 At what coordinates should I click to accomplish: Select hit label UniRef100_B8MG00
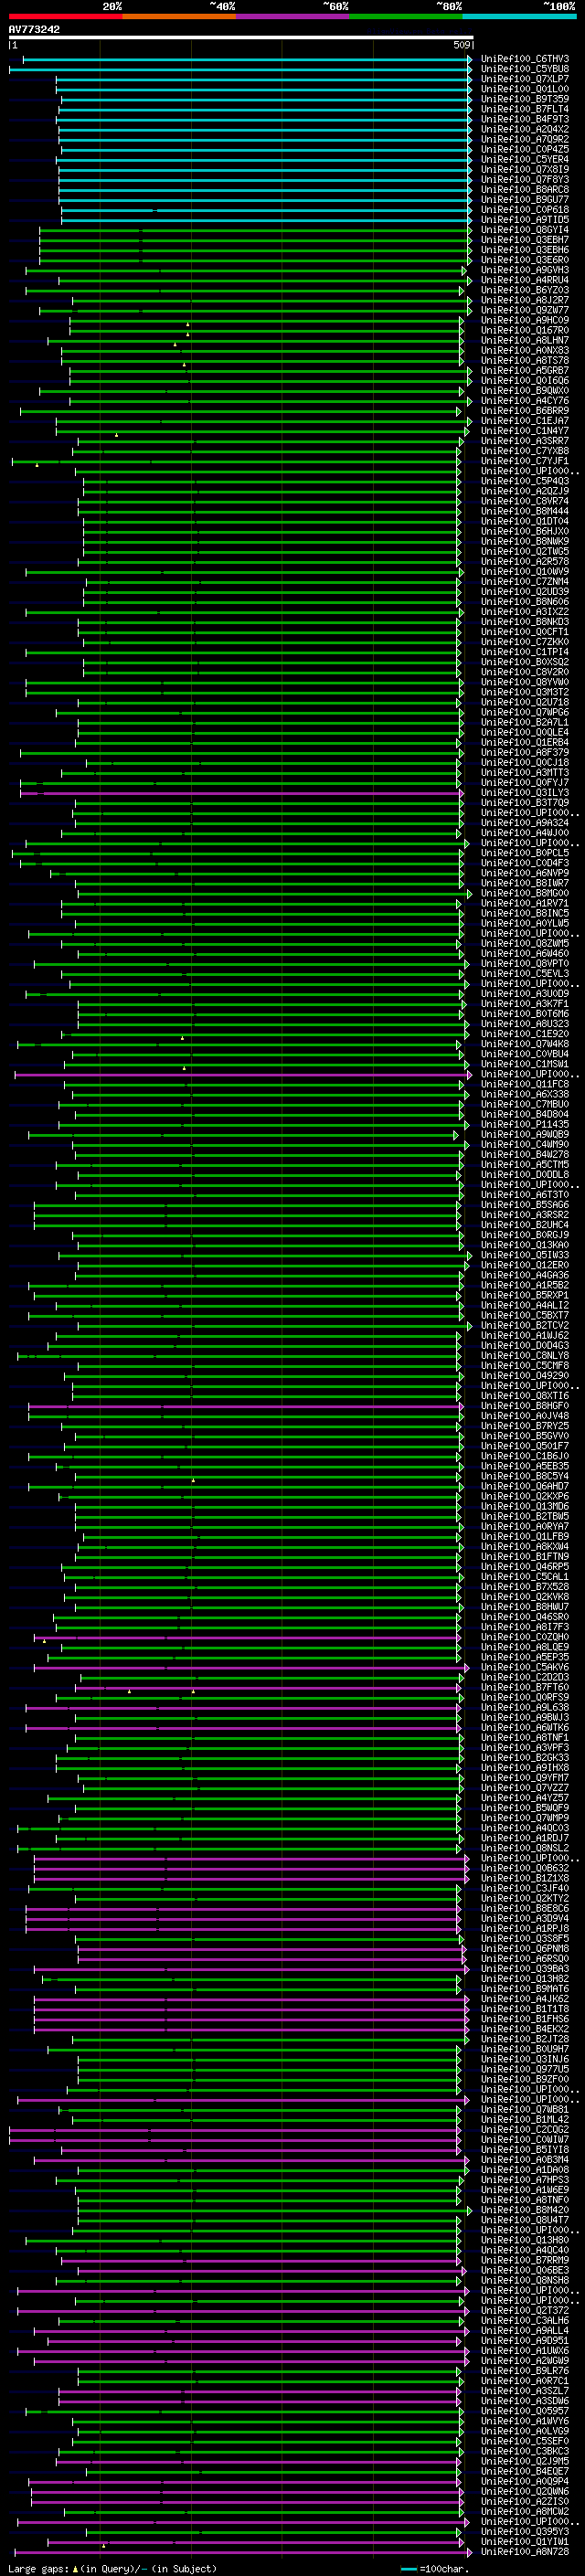525,893
